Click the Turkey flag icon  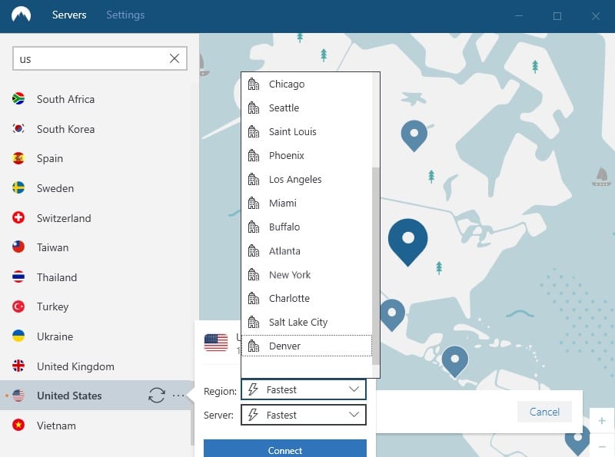pos(18,306)
